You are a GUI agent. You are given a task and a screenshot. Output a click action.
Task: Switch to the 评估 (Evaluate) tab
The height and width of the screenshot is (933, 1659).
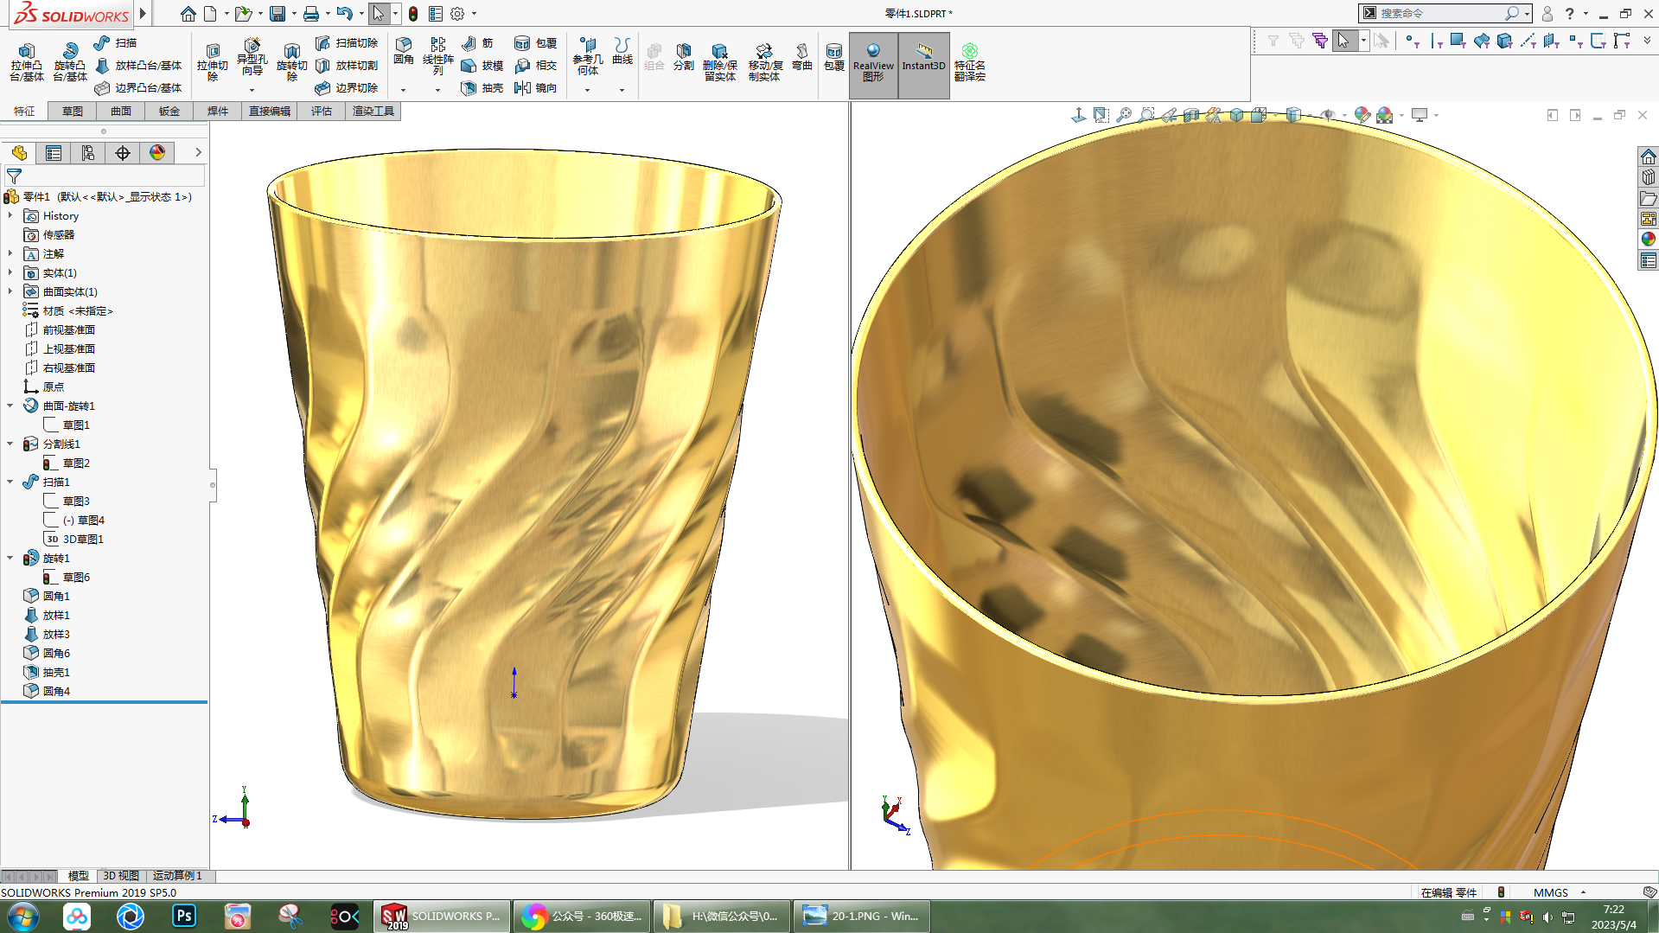[x=322, y=111]
